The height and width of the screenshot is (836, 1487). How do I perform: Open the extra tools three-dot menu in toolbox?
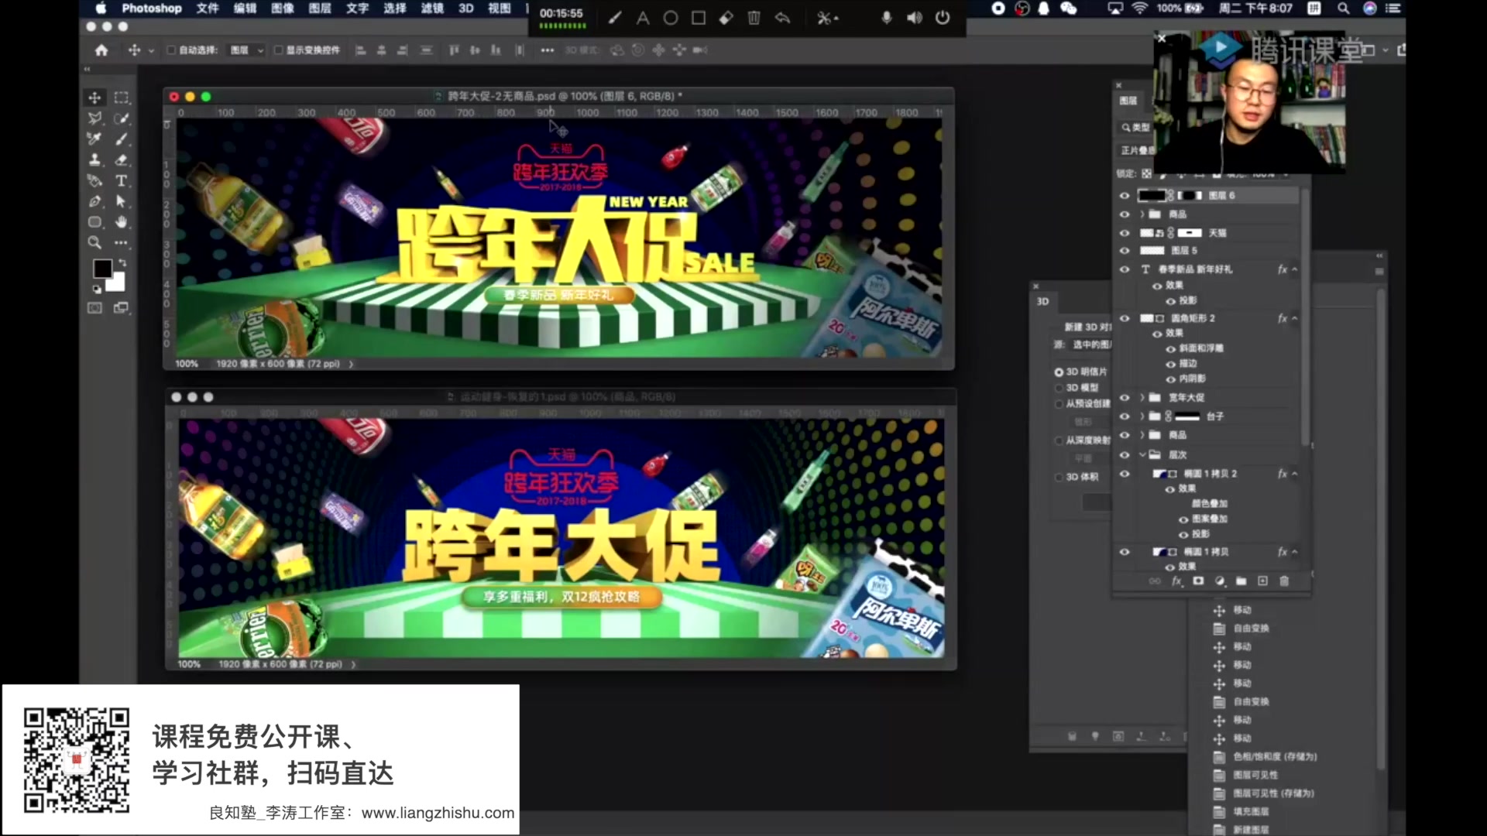coord(122,243)
